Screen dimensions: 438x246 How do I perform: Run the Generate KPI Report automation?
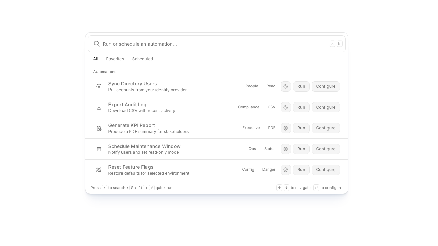tap(301, 128)
